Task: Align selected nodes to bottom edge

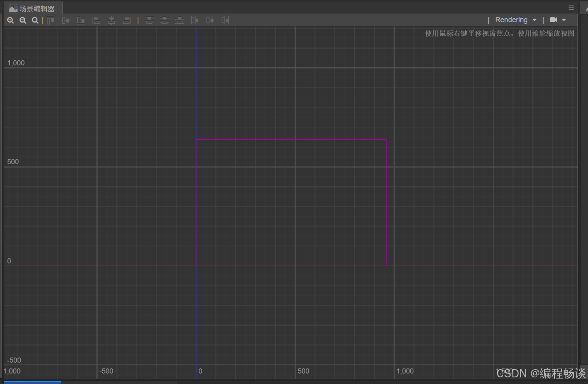Action: pos(81,20)
